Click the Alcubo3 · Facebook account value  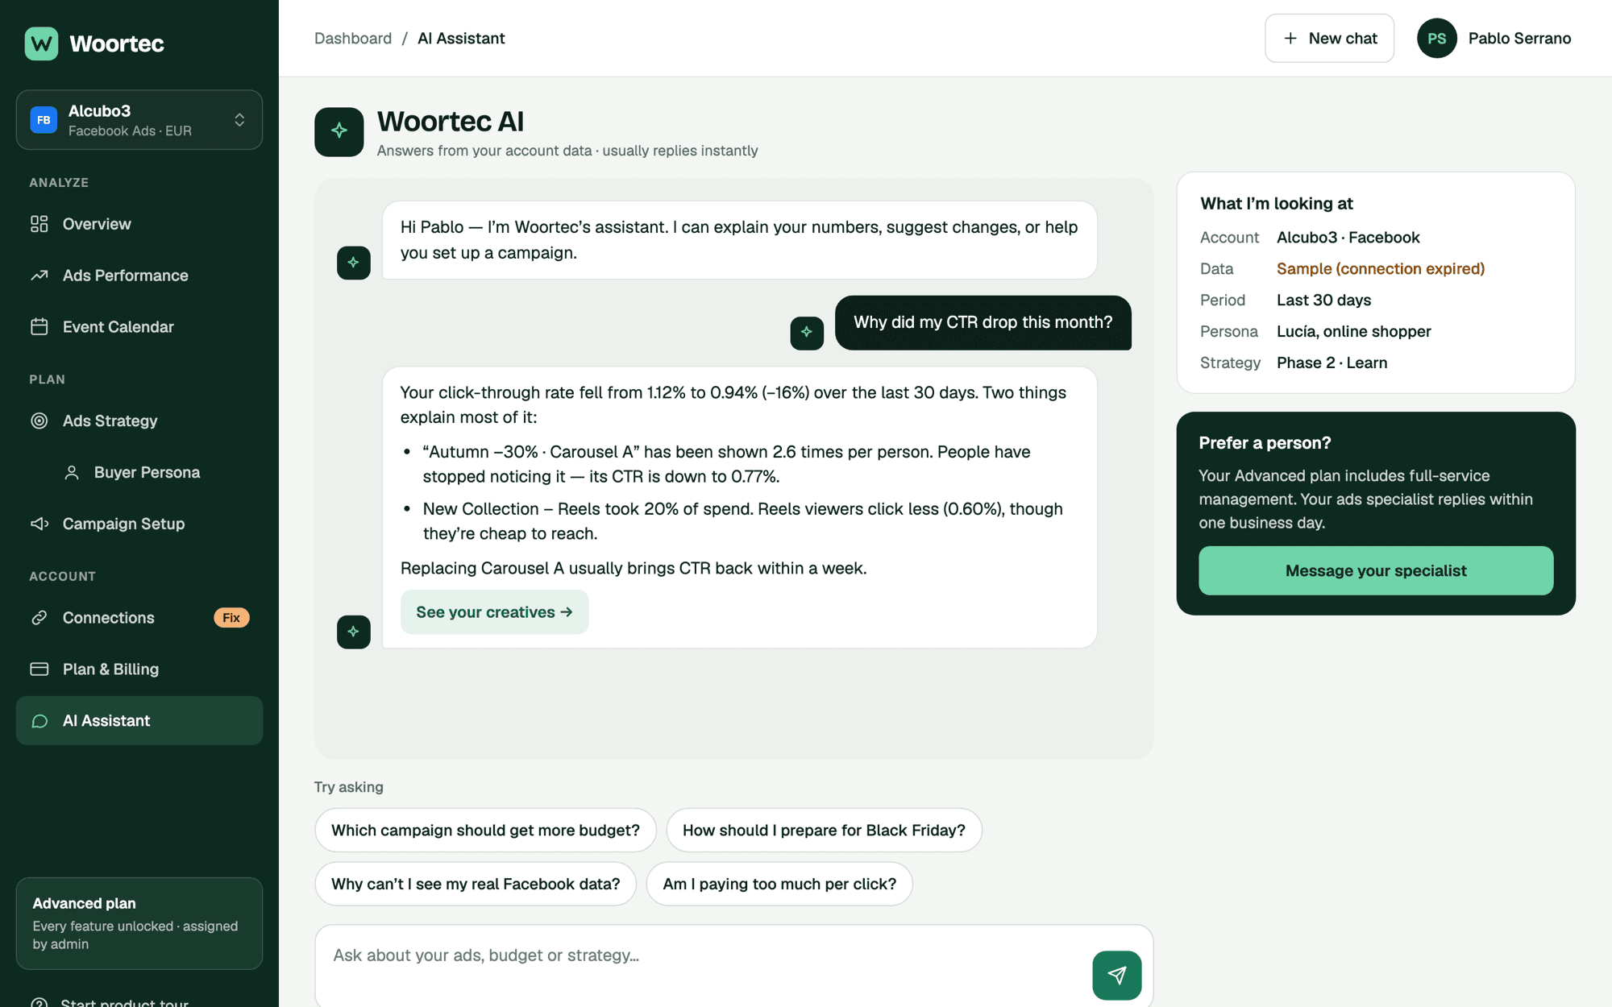pos(1348,238)
